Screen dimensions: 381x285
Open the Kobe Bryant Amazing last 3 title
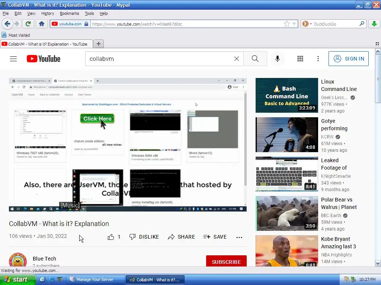tap(339, 243)
